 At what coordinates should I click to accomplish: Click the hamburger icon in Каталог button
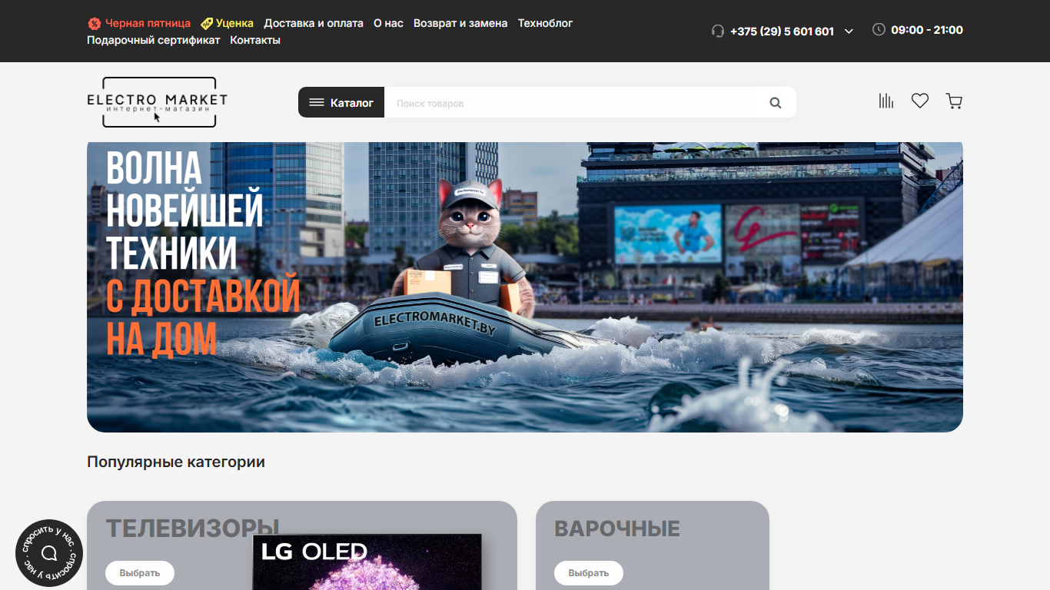(x=317, y=102)
